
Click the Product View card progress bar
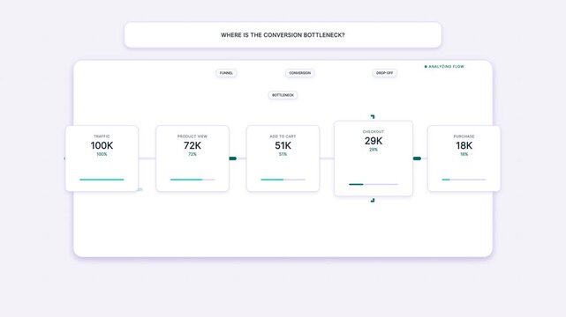click(x=192, y=180)
